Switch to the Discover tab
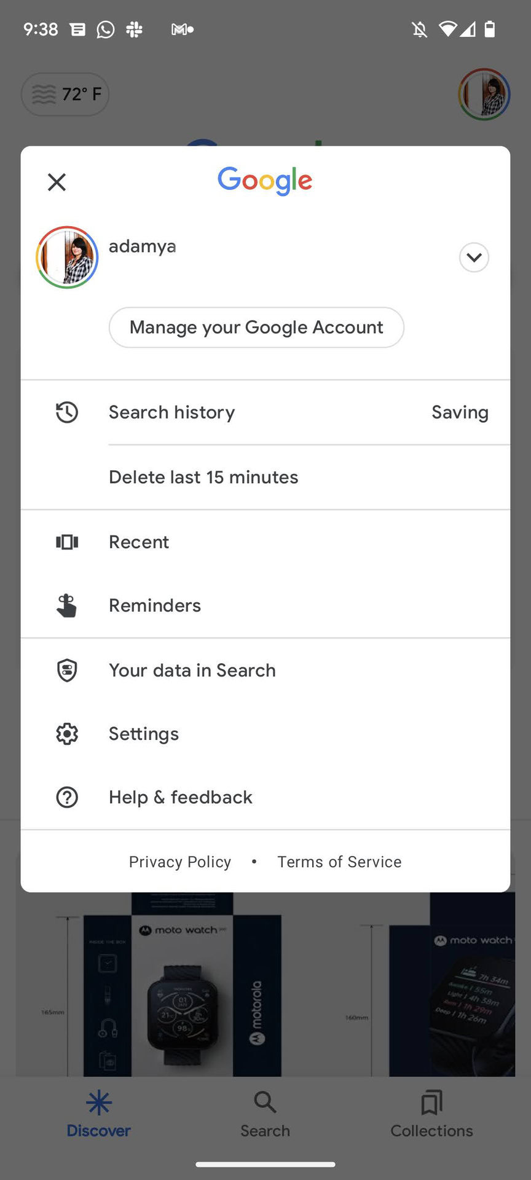This screenshot has height=1180, width=531. coord(98,1114)
